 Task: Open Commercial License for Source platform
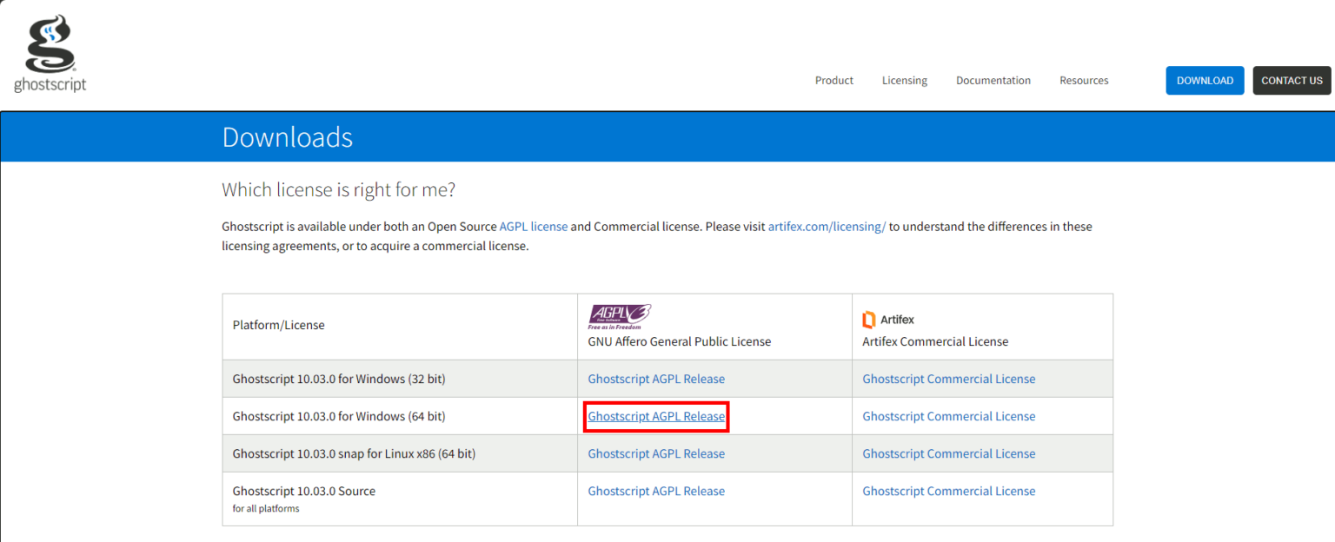tap(948, 491)
